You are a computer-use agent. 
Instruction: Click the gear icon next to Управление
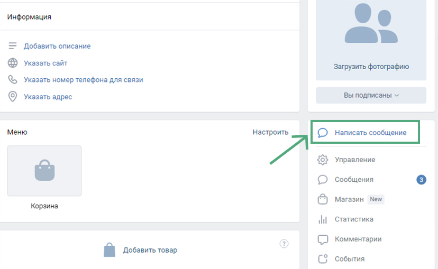[323, 160]
